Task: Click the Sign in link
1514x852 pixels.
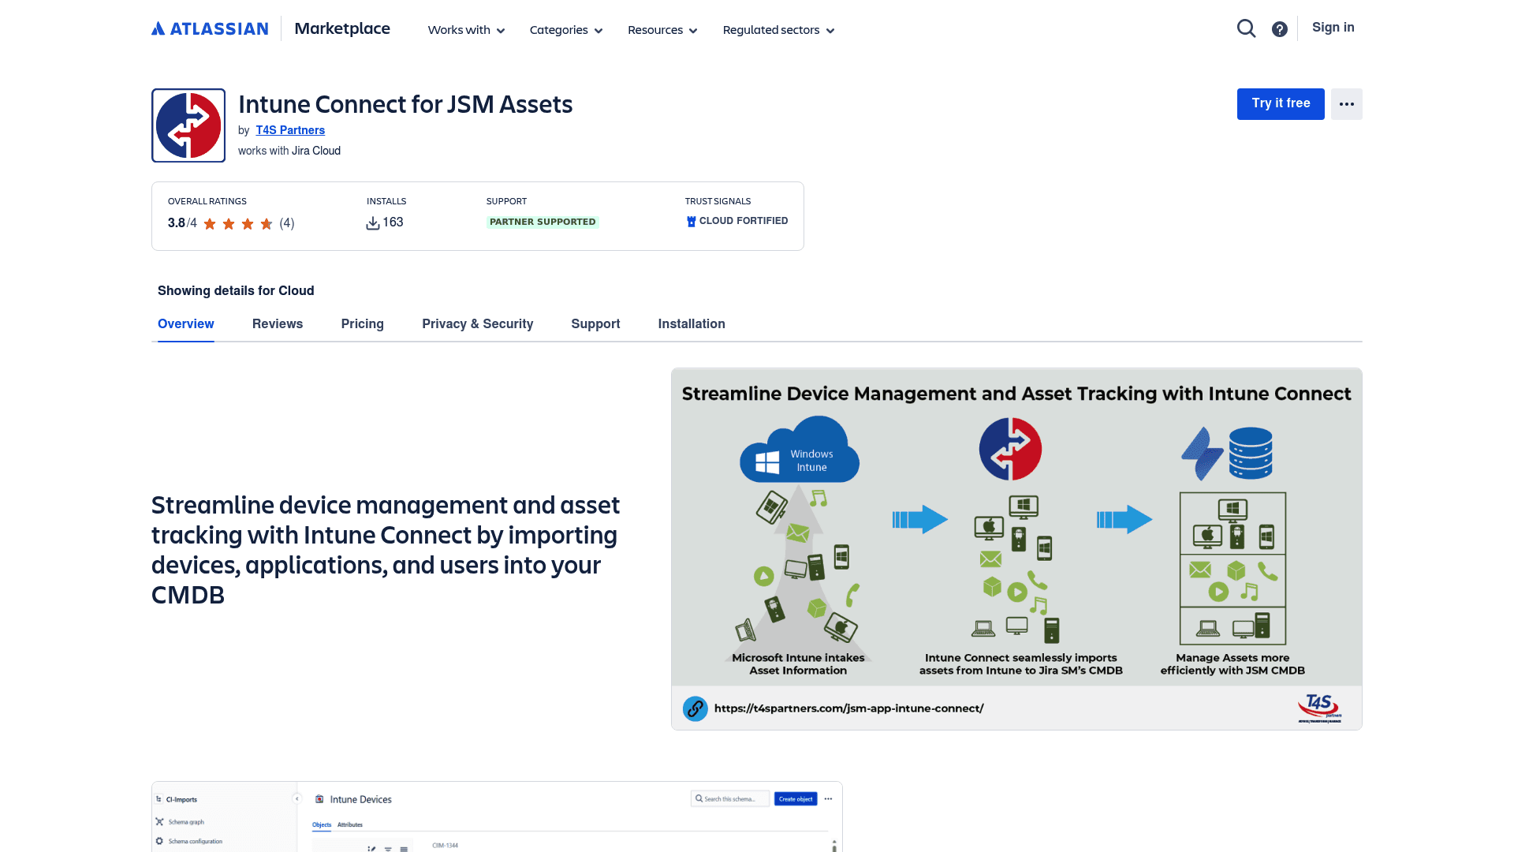Action: (1333, 27)
